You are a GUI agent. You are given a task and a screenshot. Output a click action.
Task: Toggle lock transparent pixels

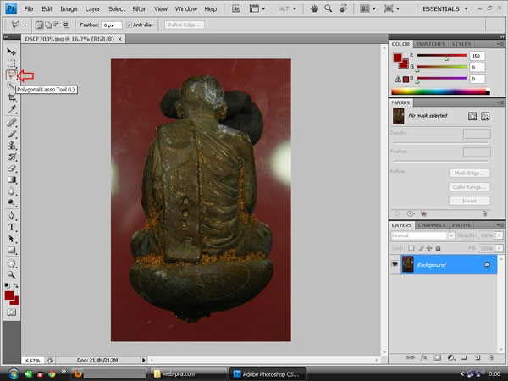tap(411, 248)
